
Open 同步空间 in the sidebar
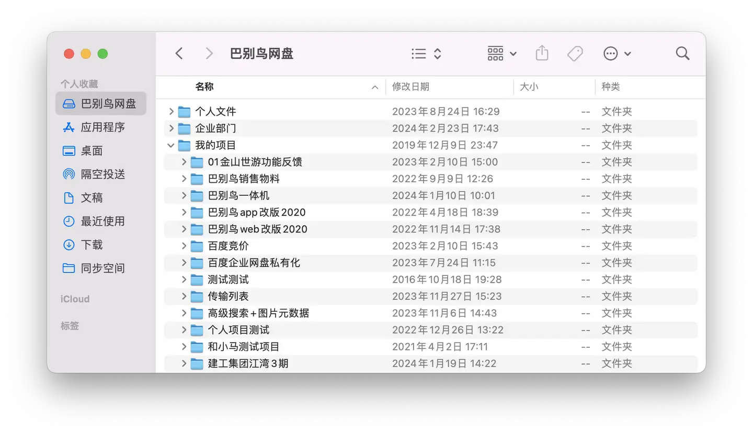point(101,268)
